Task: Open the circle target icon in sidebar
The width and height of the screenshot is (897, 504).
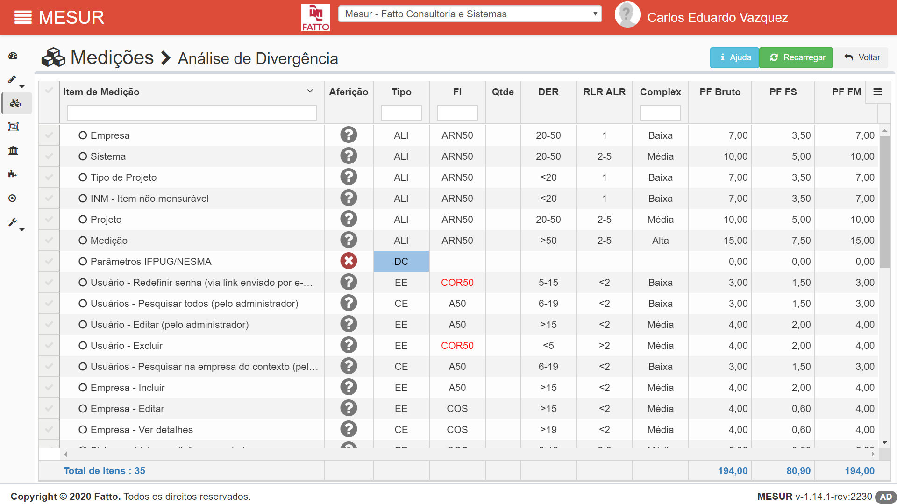Action: [13, 198]
